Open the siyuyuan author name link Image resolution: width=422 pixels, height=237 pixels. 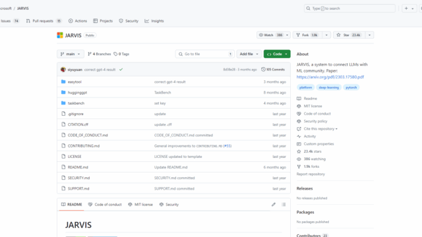tap(75, 70)
